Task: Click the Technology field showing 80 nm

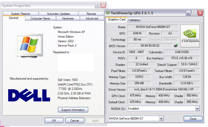Action: [x=137, y=39]
